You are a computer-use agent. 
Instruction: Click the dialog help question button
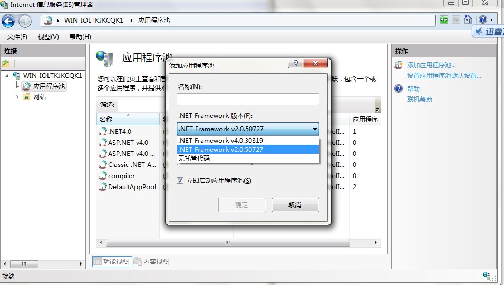295,63
